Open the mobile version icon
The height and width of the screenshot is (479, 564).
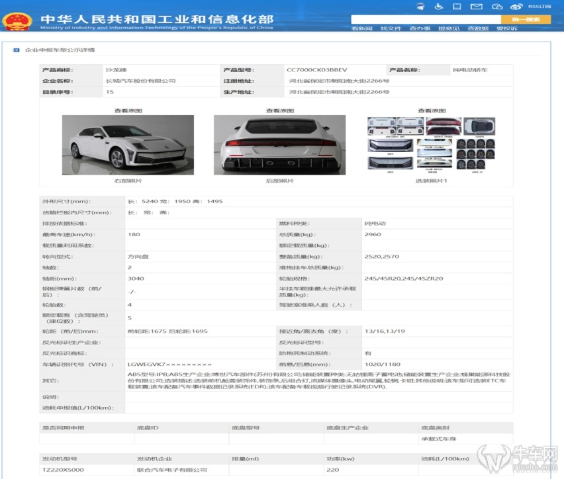(457, 6)
